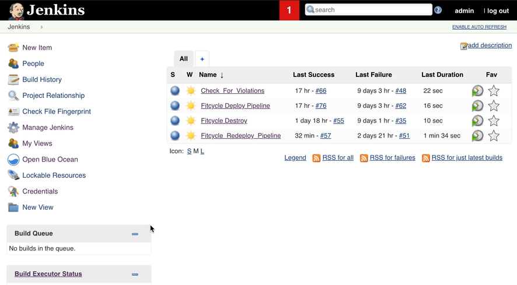Toggle favorite star for Fitcycle_Redeploy_Pipeline
Screen dimensions: 517x285
tap(494, 135)
